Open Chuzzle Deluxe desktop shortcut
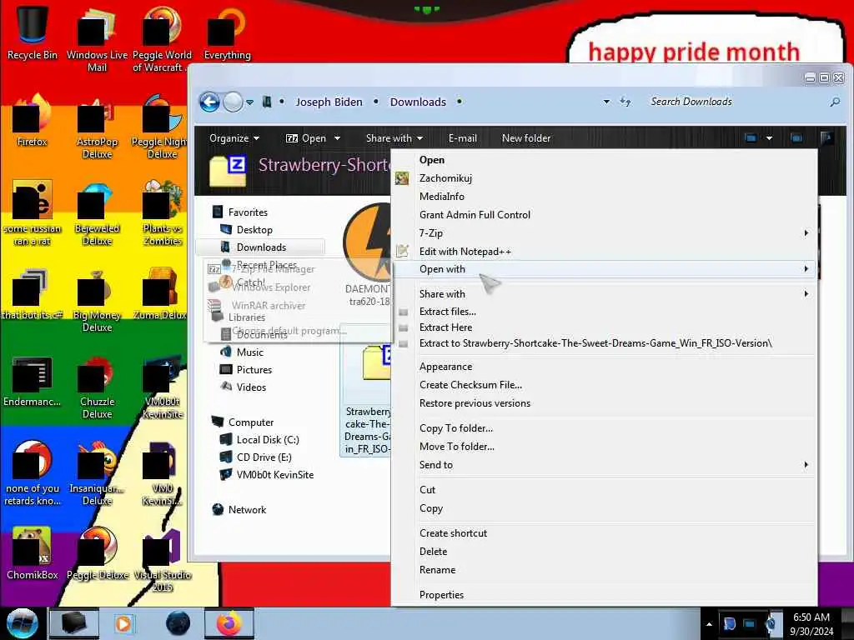This screenshot has width=854, height=640. 97,387
